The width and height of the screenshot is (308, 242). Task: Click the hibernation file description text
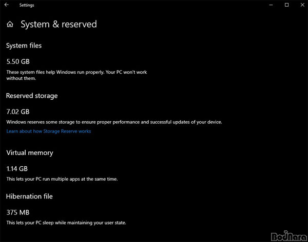pyautogui.click(x=66, y=223)
